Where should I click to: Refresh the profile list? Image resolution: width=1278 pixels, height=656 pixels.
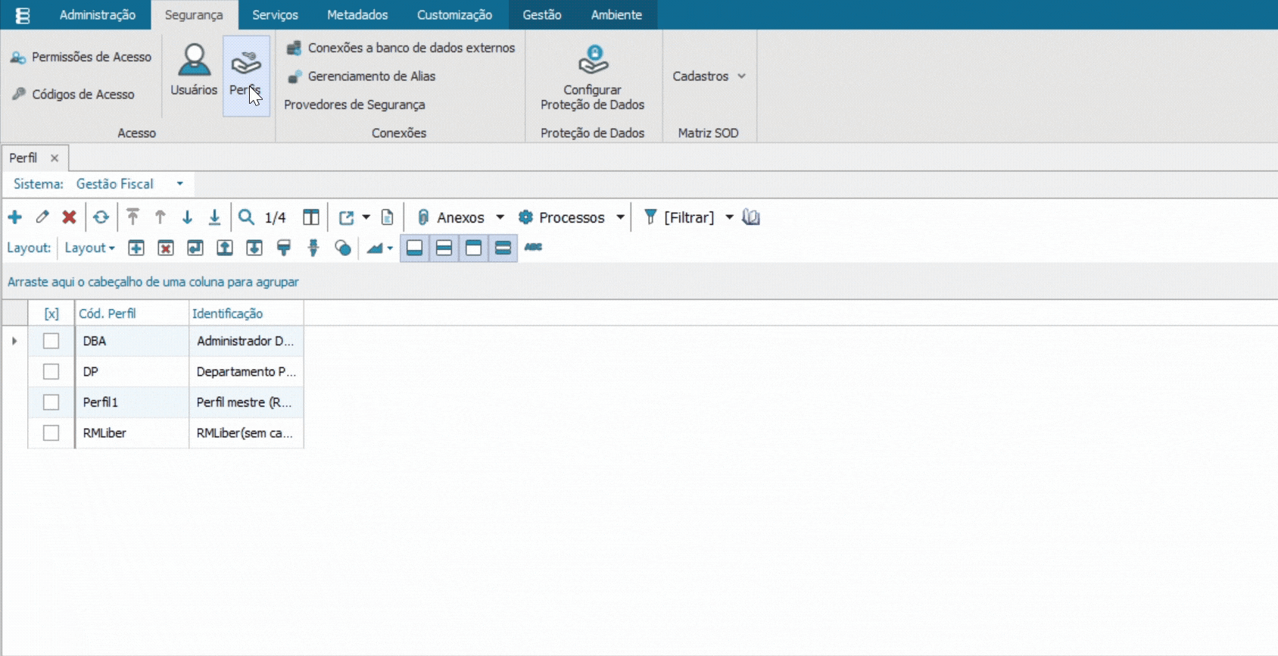coord(101,217)
